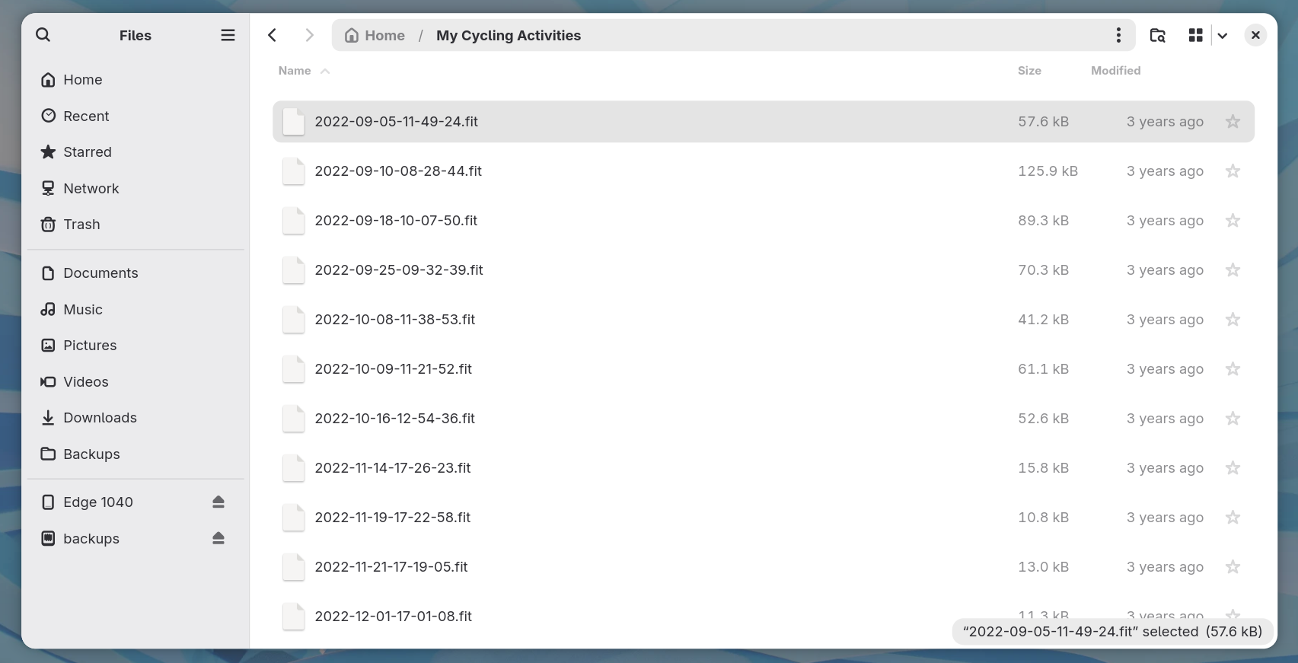Screen dimensions: 1298x663
Task: Open the Videos folder in sidebar
Action: point(136,381)
